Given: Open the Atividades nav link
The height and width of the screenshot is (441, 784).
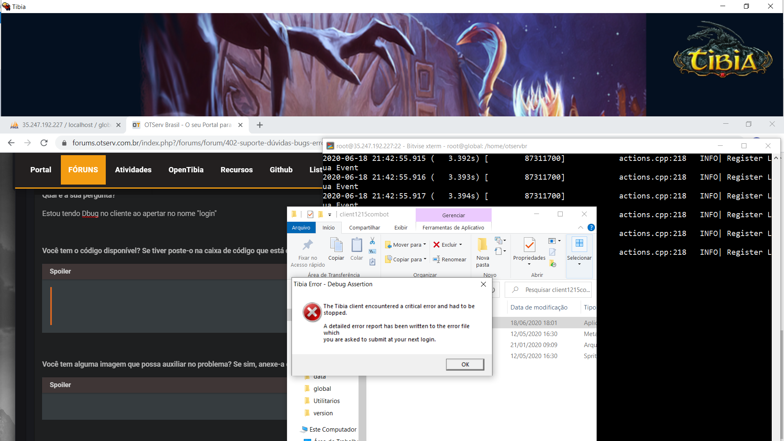Looking at the screenshot, I should (133, 170).
